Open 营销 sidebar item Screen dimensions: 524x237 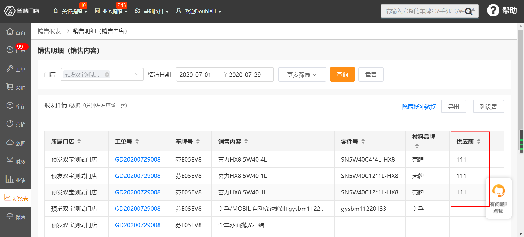tap(16, 124)
